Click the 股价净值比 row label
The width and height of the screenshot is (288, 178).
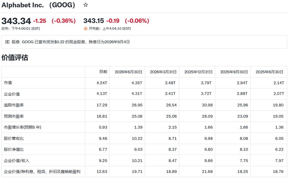14,149
